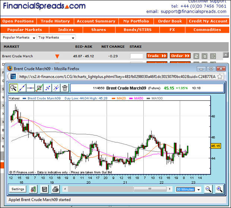The image size is (231, 208).
Task: Open the indicators chart tool
Action: pos(39,88)
